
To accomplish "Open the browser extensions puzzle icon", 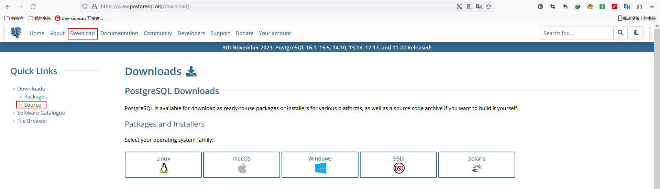I will pyautogui.click(x=639, y=7).
